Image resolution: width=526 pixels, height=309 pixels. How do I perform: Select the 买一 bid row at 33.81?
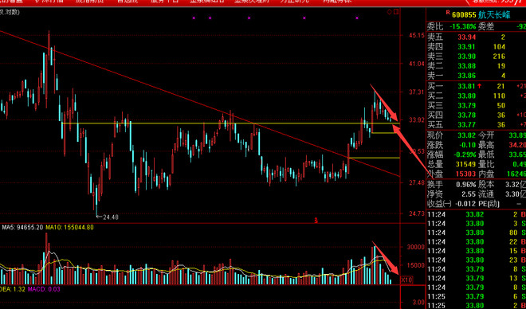(x=477, y=87)
